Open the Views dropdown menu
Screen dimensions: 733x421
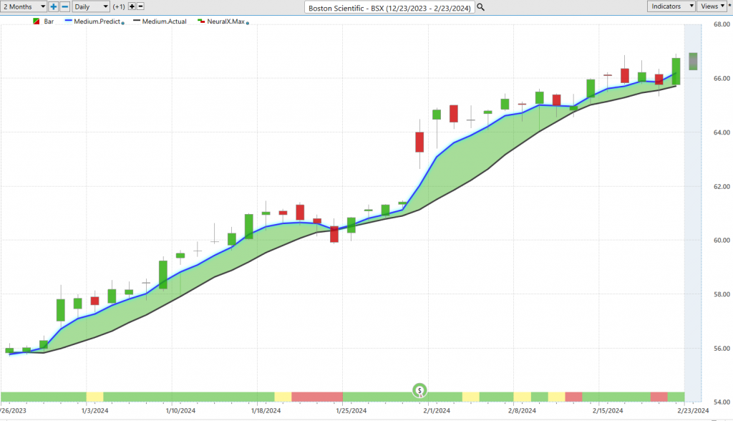pos(712,6)
